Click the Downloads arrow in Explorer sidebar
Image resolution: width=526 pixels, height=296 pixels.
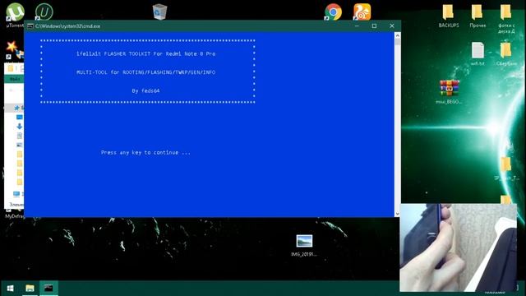coord(20,126)
